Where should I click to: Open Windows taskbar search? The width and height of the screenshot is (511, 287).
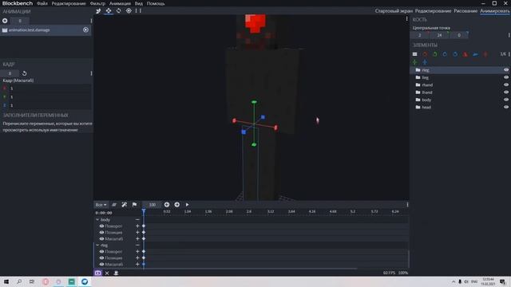[x=19, y=281]
